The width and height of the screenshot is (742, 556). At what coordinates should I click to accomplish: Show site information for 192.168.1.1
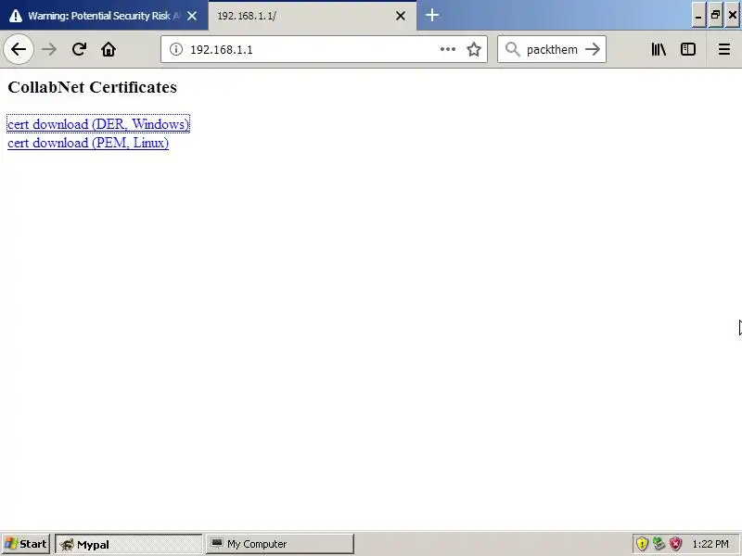point(176,49)
